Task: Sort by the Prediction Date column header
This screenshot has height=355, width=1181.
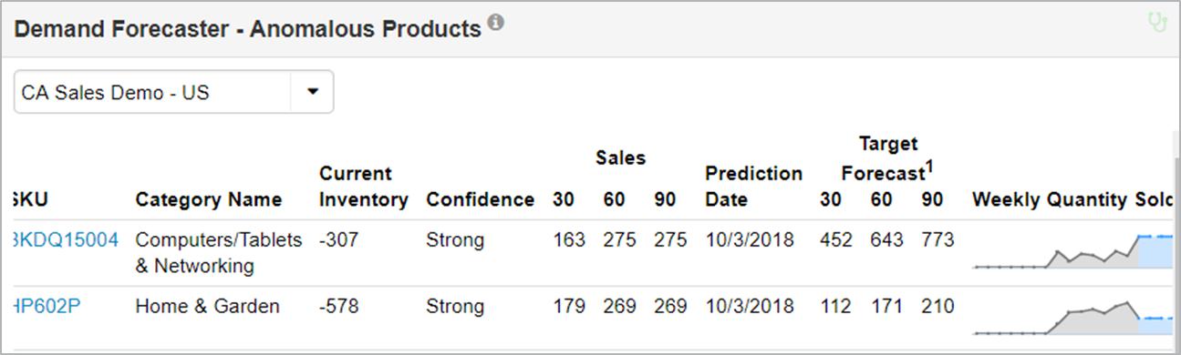Action: [754, 187]
